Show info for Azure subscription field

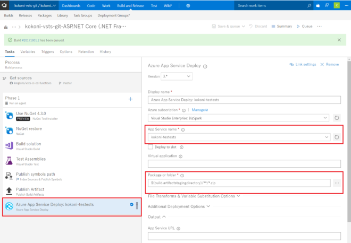pyautogui.click(x=184, y=110)
